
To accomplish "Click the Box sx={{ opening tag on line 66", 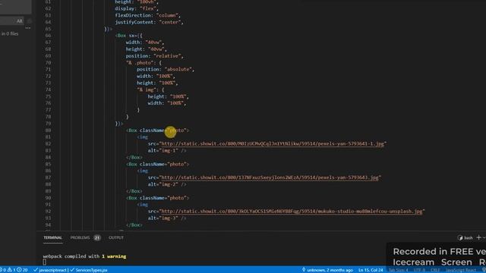I will 128,36.
